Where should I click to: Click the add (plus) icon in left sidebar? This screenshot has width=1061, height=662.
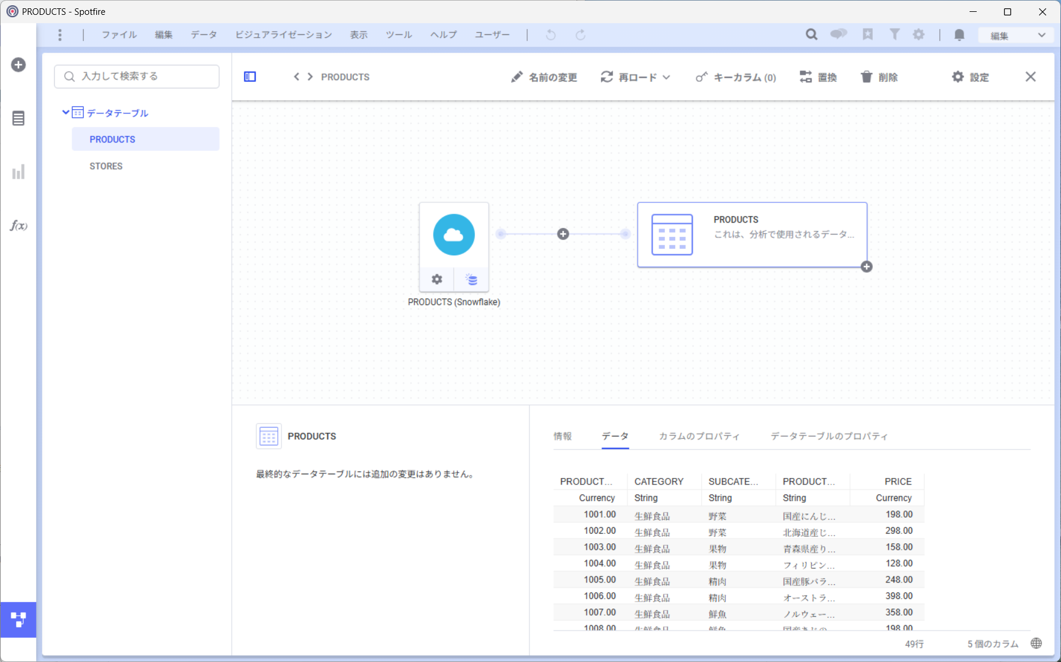point(18,65)
